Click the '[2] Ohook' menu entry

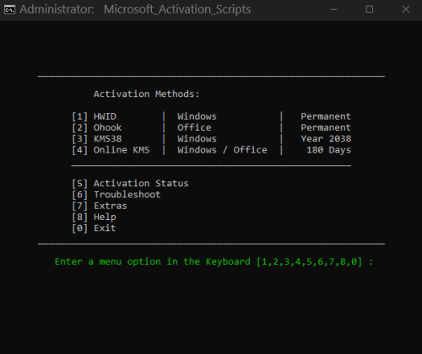point(96,127)
